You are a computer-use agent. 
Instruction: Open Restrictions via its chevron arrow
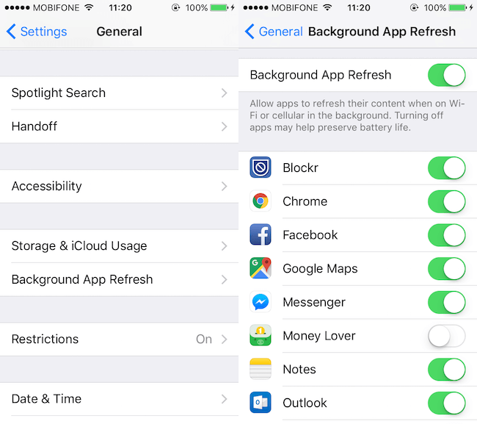225,339
